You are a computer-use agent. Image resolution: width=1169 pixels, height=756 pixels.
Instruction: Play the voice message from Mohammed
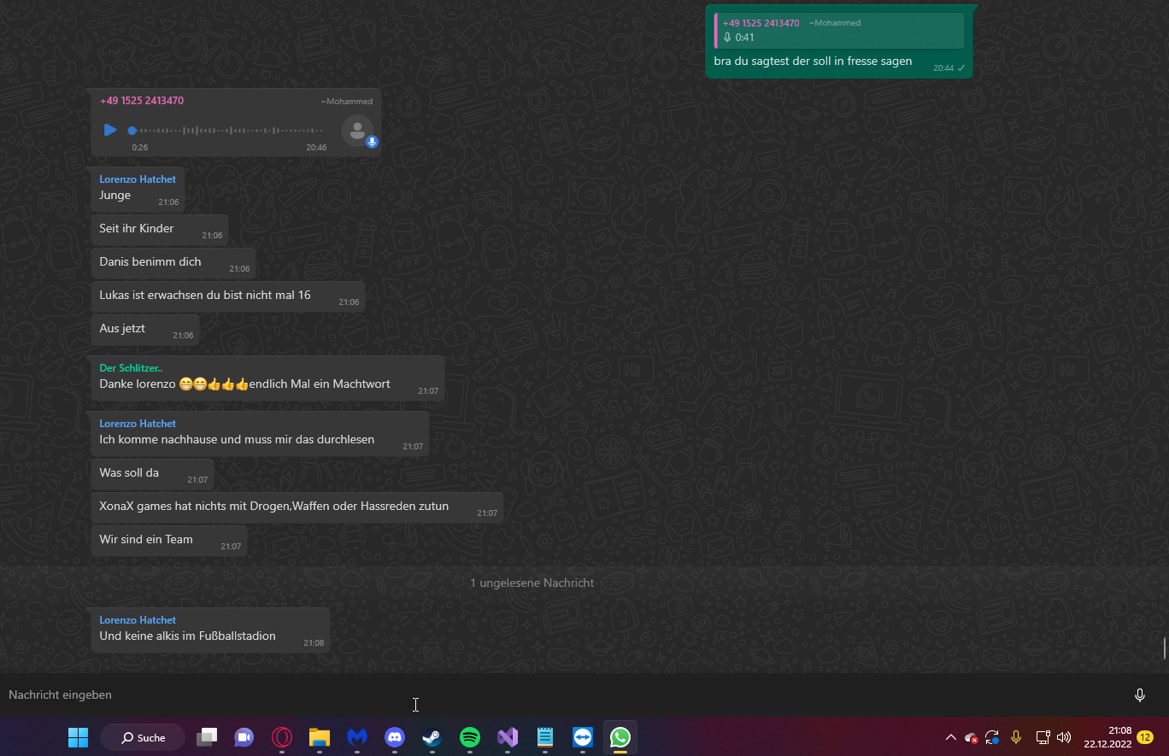pyautogui.click(x=110, y=130)
